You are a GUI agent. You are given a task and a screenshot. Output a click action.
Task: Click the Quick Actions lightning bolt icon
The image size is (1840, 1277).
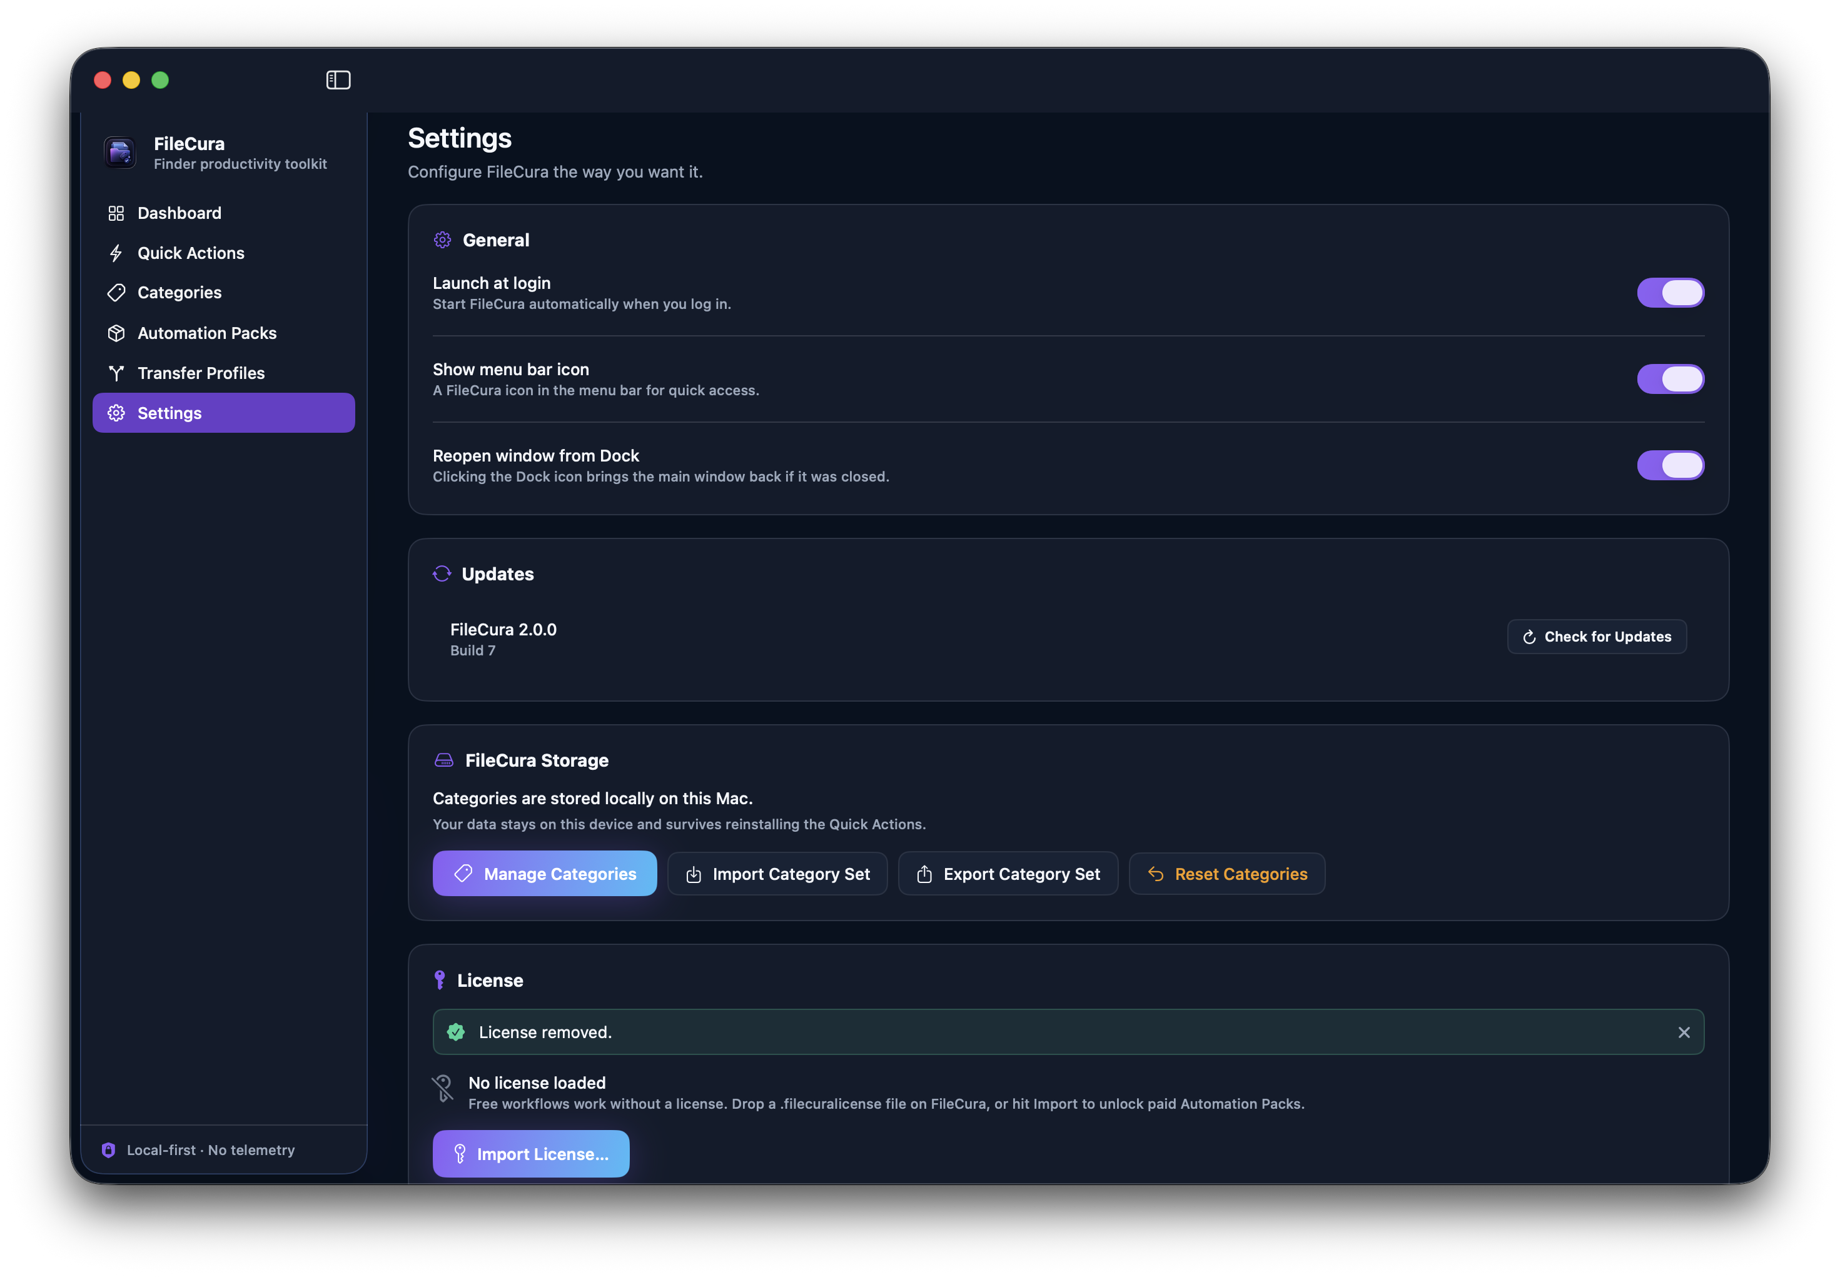point(116,253)
